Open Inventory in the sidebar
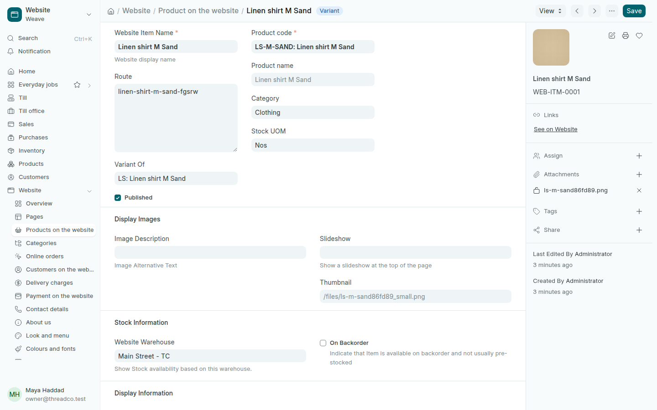This screenshot has height=410, width=657. (x=50, y=151)
